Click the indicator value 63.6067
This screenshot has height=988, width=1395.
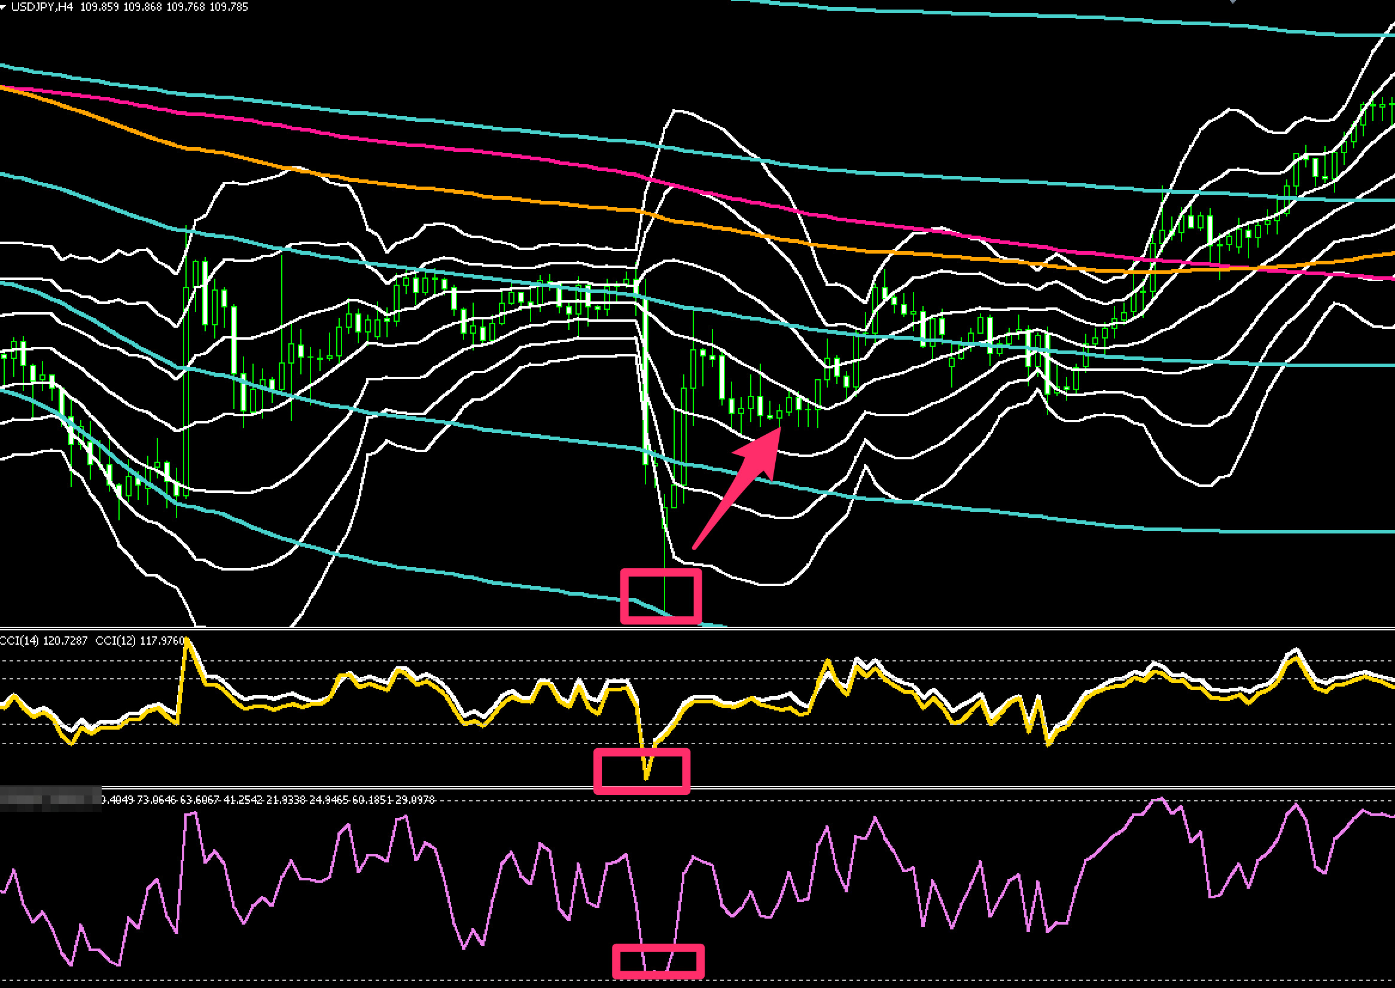(x=200, y=800)
